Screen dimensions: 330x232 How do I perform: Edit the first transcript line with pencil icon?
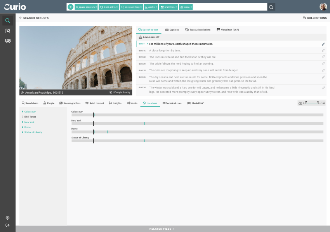[x=323, y=44]
